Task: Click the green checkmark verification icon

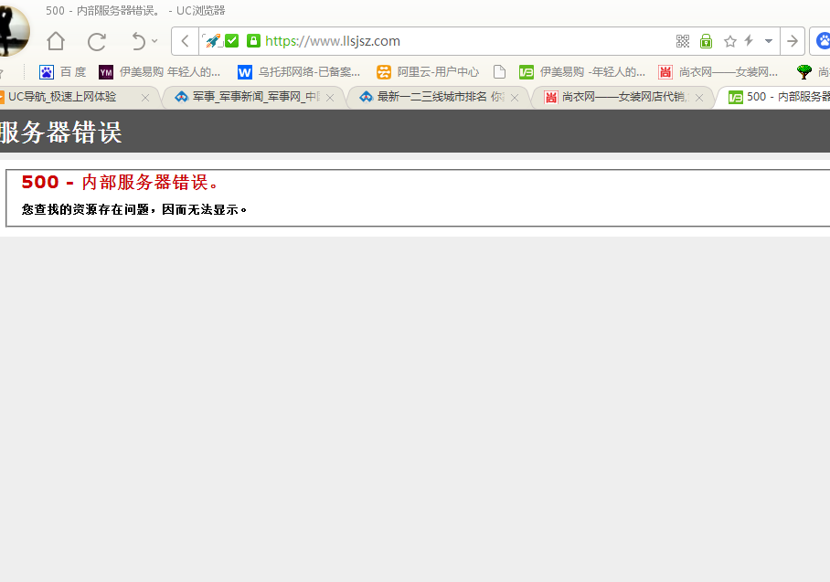Action: 232,41
